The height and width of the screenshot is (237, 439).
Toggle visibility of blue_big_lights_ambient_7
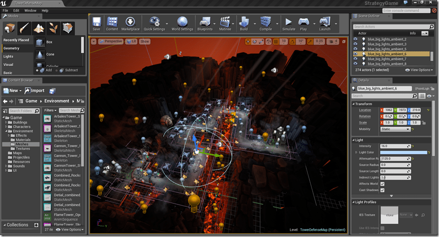[356, 59]
